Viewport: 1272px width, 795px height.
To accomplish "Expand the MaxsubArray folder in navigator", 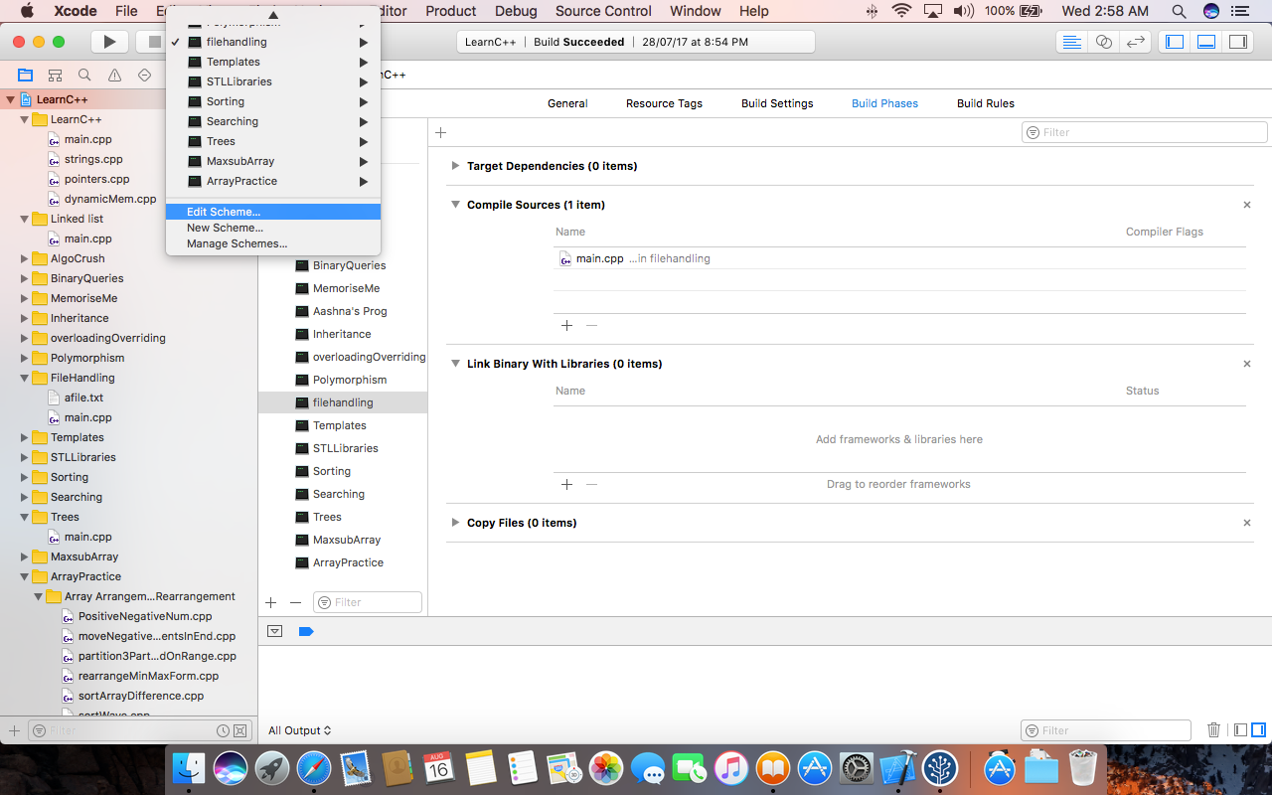I will [x=25, y=556].
